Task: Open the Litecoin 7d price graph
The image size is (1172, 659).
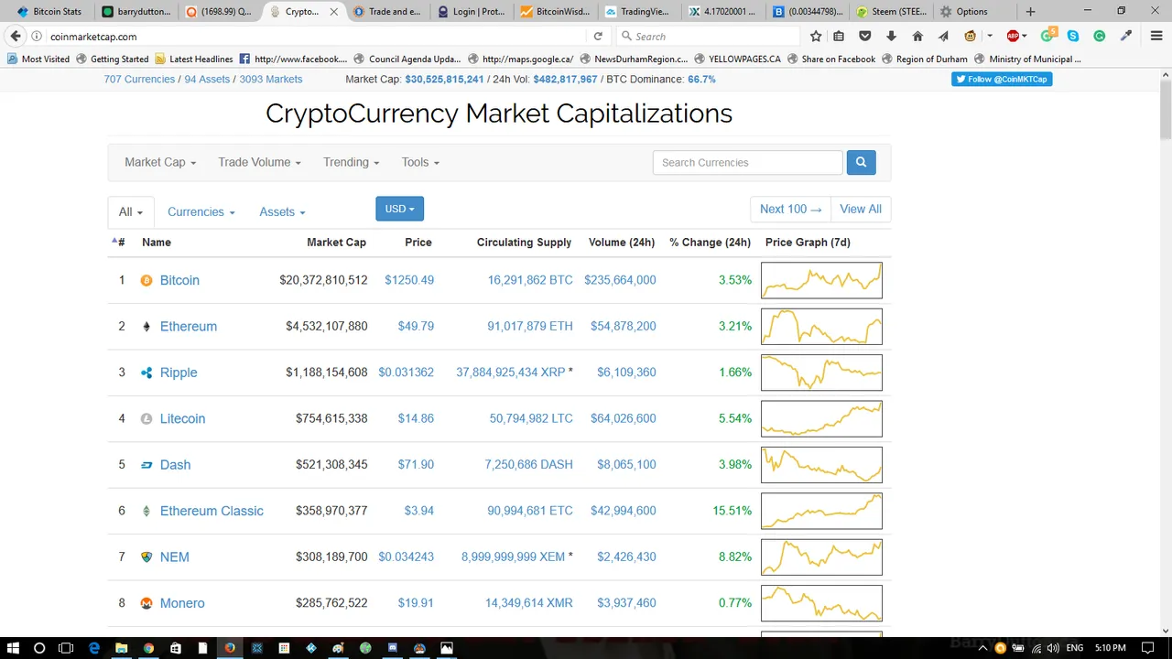Action: pos(821,418)
